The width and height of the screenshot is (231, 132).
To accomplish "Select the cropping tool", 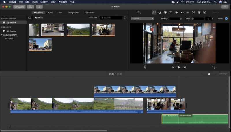I will [x=171, y=13].
